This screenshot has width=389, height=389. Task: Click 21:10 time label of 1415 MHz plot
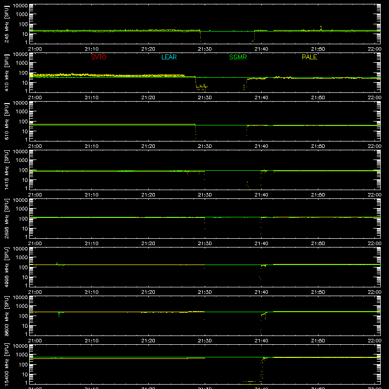(x=91, y=195)
